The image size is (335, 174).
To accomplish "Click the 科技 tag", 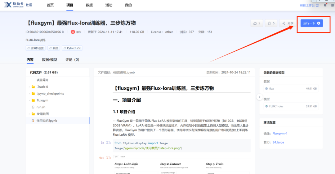I will (54, 48).
